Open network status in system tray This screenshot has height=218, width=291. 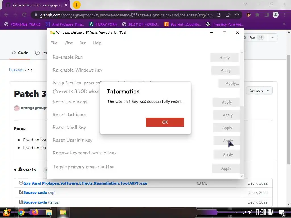(243, 212)
